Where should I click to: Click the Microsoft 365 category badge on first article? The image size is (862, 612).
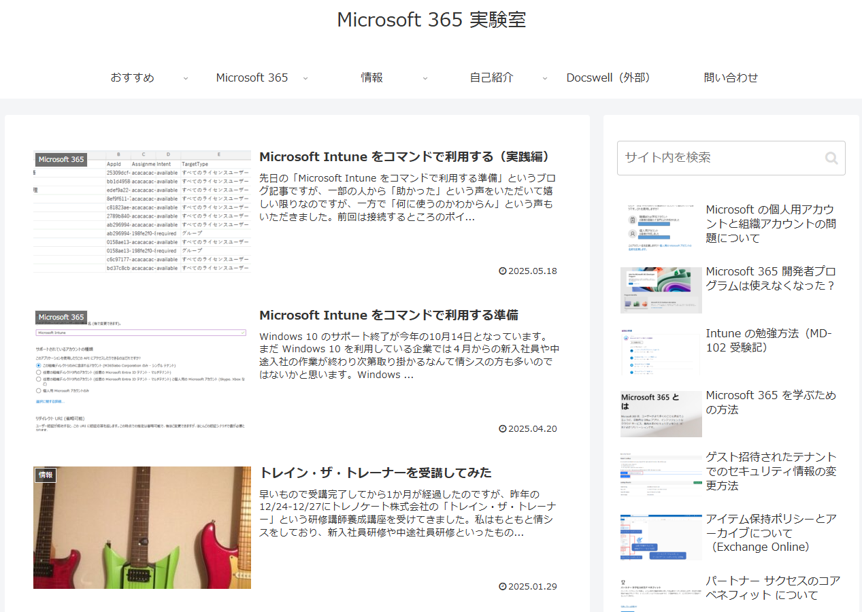click(61, 160)
